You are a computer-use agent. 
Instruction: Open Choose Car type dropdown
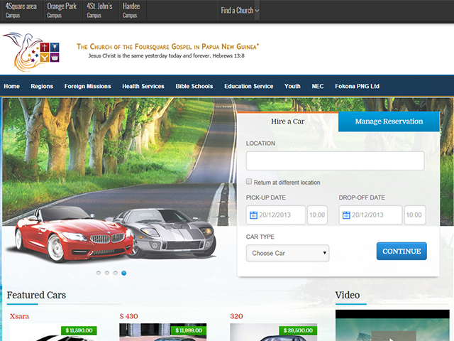click(x=287, y=253)
